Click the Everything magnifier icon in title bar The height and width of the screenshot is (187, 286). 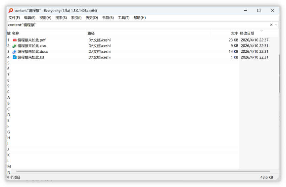(11, 11)
